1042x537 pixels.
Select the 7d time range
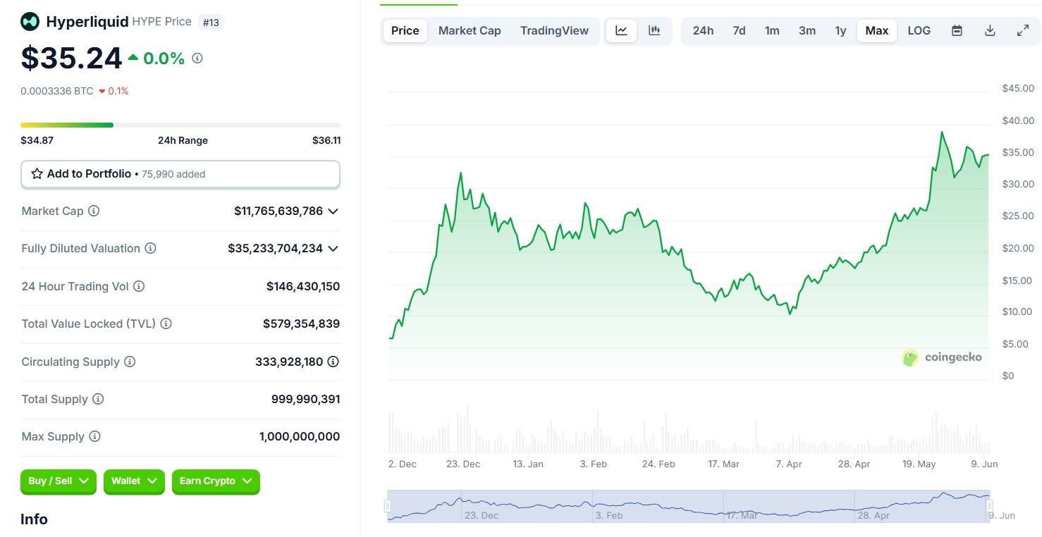[739, 30]
